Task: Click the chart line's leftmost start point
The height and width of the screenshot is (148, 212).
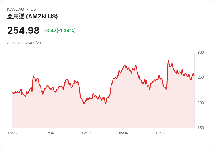Action: pos(13,93)
